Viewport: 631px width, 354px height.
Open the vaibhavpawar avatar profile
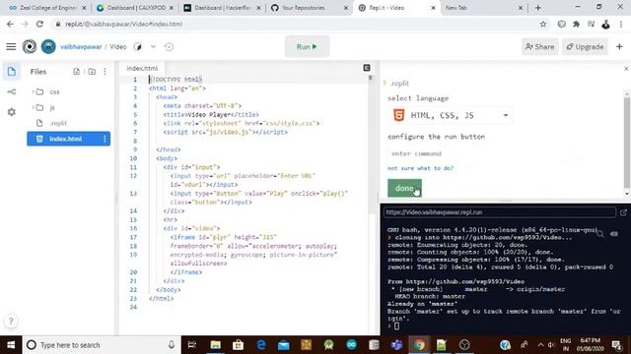coord(48,47)
